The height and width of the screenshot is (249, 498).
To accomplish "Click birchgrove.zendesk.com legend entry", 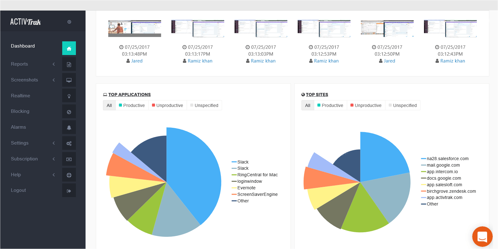I will pyautogui.click(x=449, y=191).
